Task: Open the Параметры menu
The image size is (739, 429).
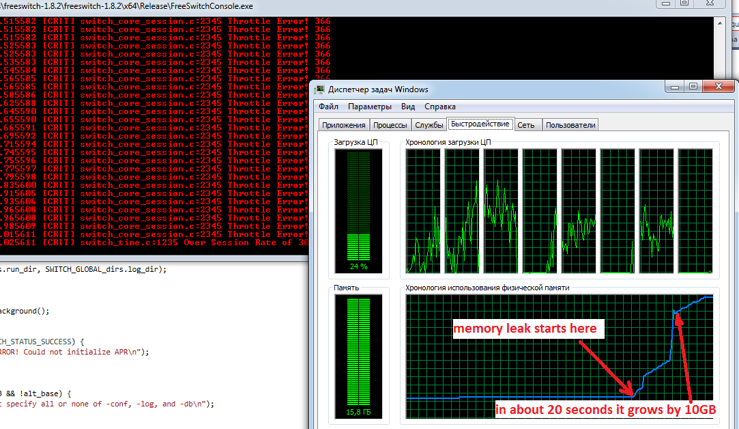Action: click(370, 106)
